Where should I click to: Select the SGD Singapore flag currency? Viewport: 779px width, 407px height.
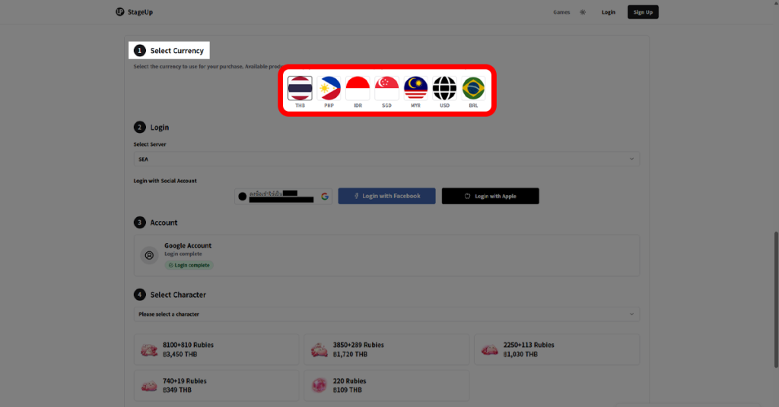point(386,89)
